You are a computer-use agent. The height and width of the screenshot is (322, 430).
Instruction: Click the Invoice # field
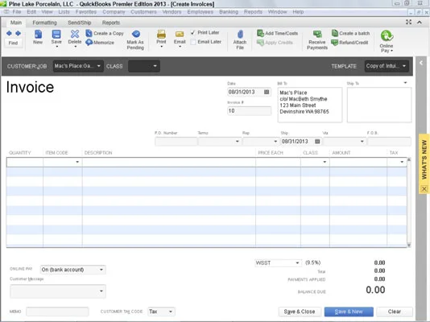(x=249, y=111)
